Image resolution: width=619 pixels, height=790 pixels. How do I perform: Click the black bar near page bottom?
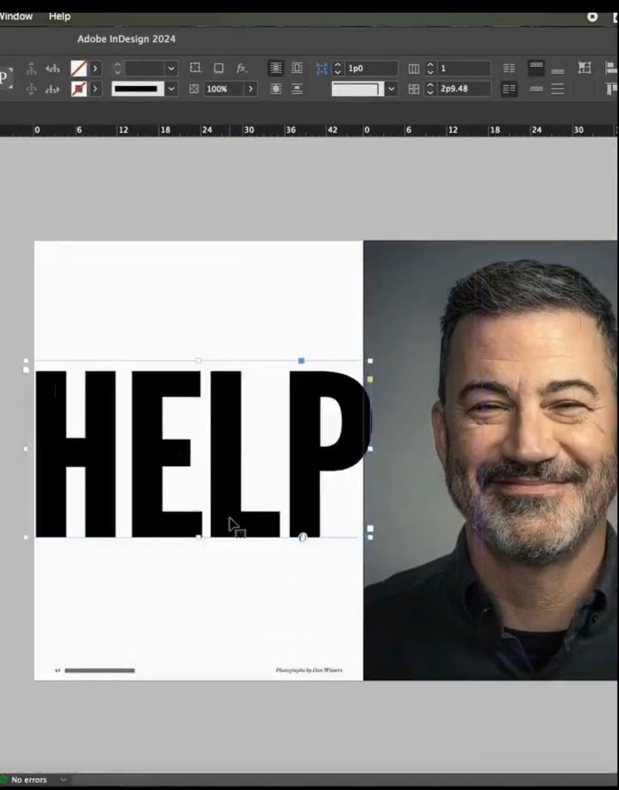(x=99, y=671)
